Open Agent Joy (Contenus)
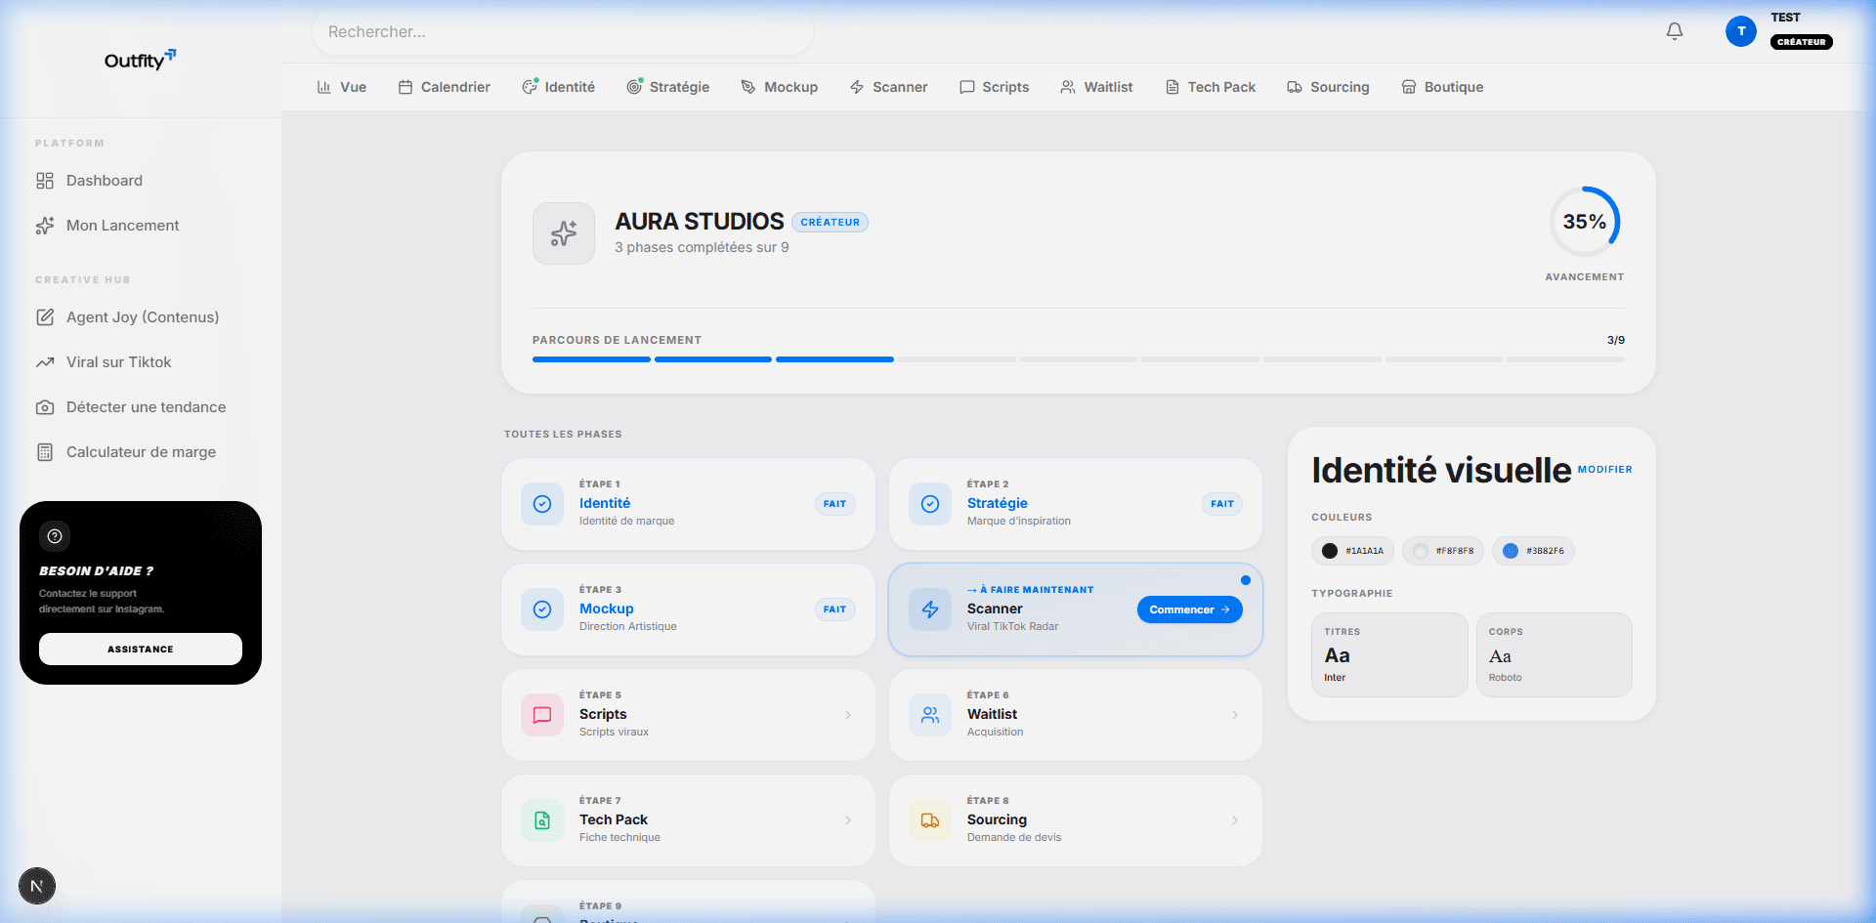 click(x=142, y=316)
